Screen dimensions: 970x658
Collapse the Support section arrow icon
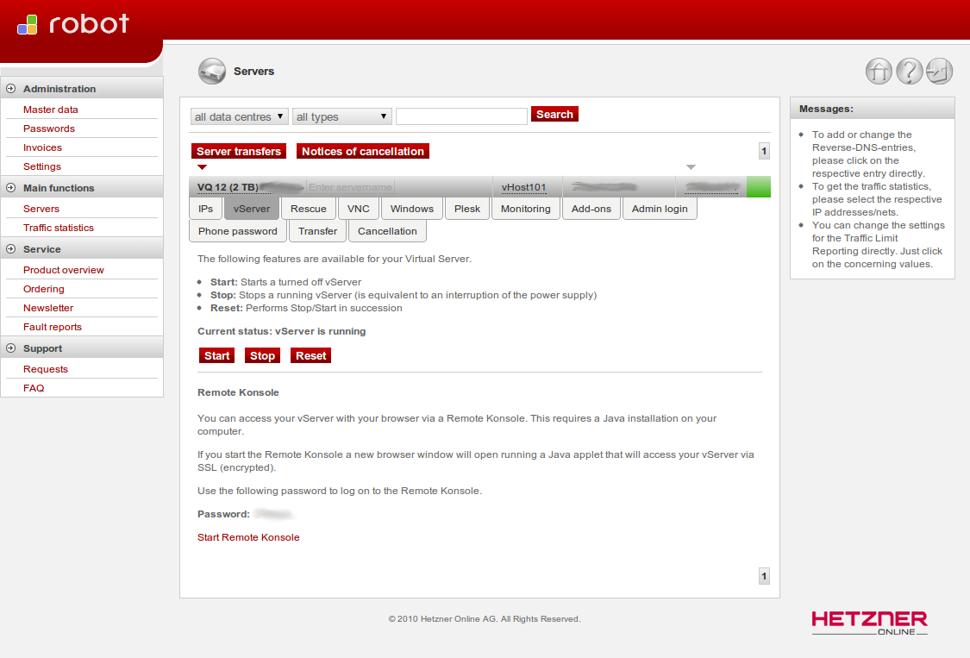pyautogui.click(x=11, y=348)
